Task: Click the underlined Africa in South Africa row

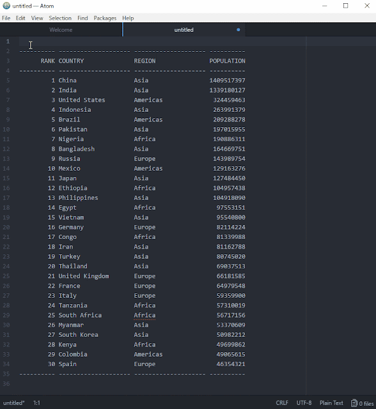Action: point(145,315)
